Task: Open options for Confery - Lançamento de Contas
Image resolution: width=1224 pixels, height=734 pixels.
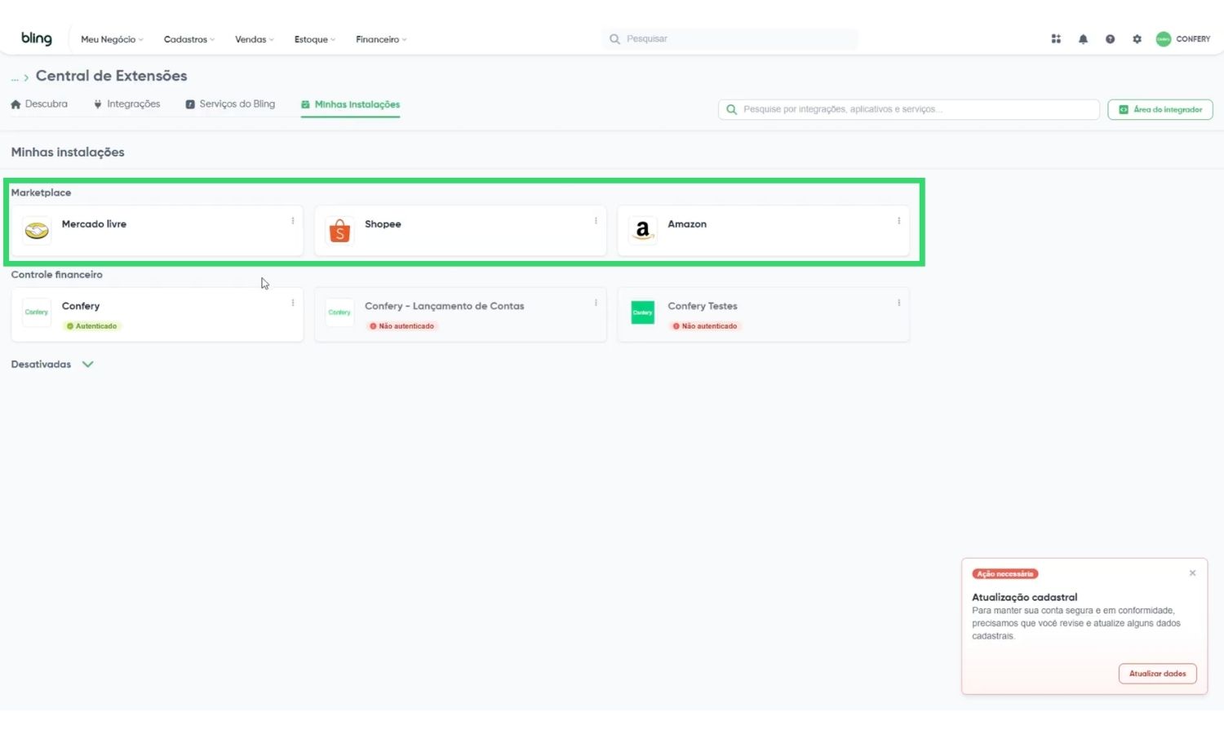Action: (596, 303)
